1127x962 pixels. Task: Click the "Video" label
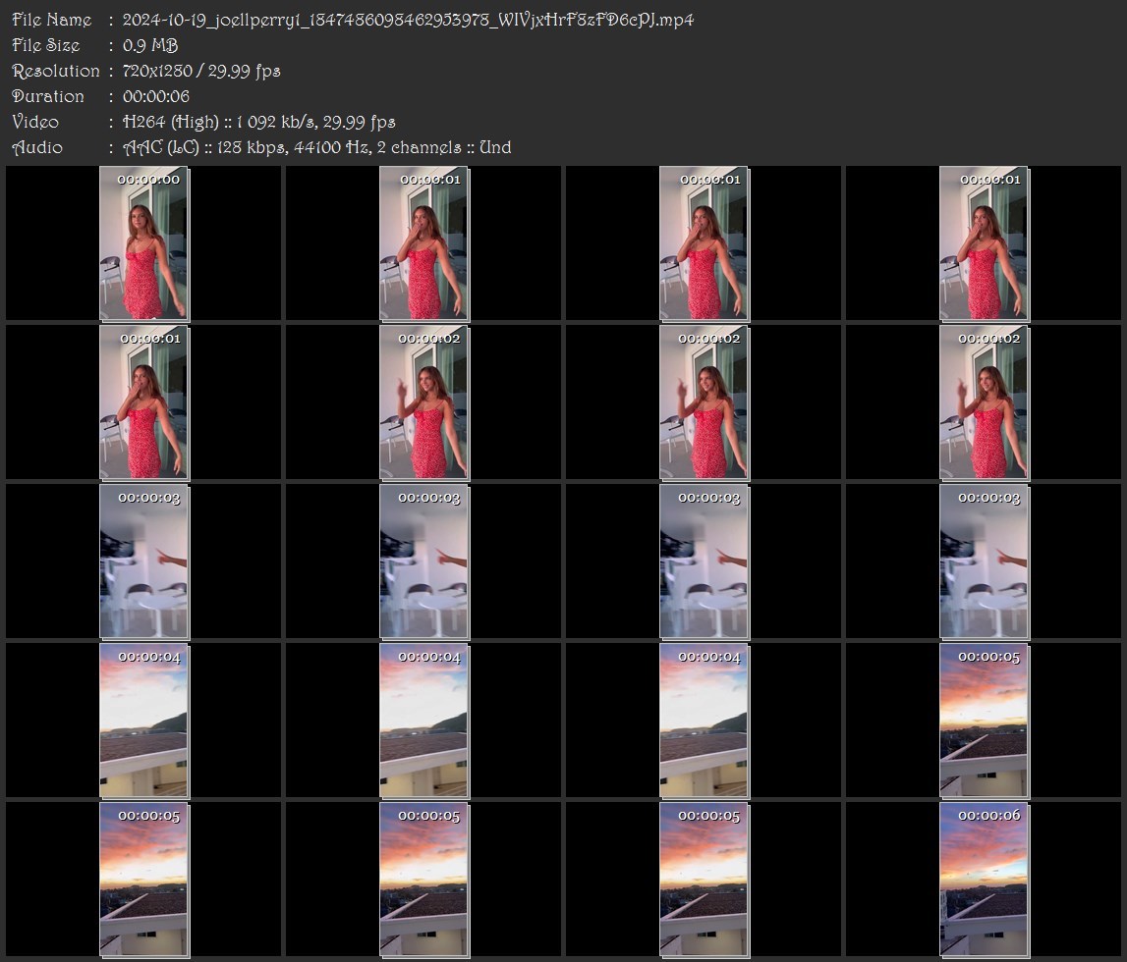tap(35, 122)
